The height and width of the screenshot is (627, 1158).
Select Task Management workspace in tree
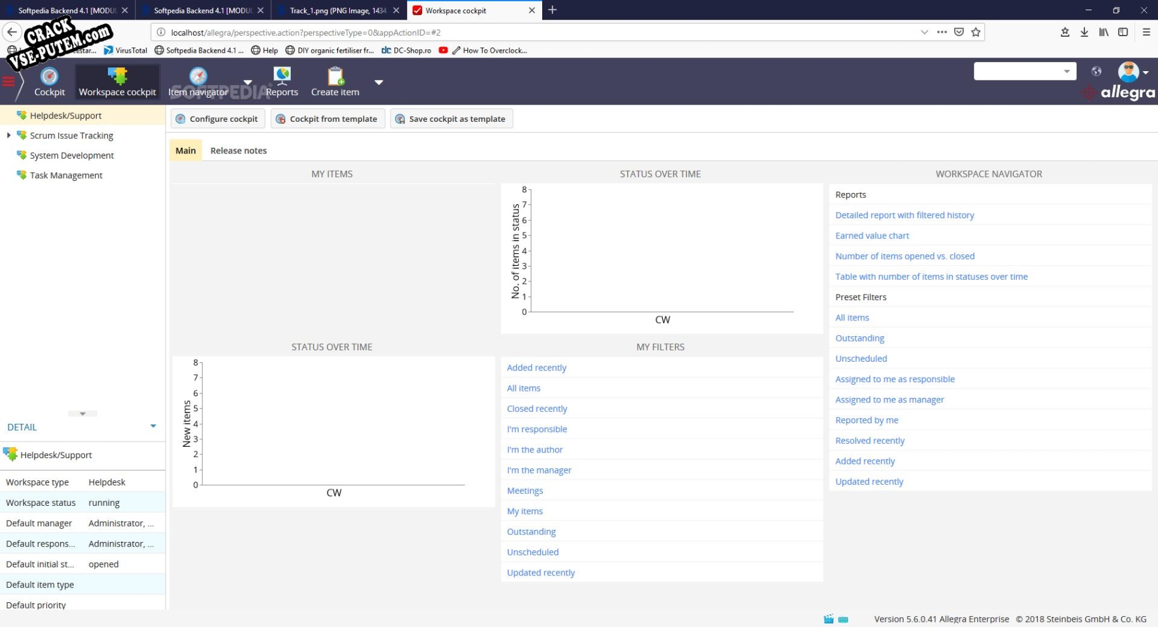(66, 175)
